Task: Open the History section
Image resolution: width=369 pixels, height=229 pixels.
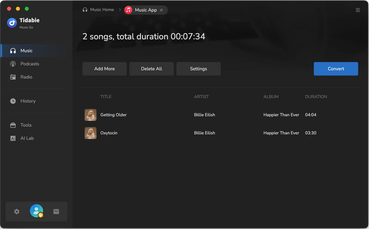Action: [28, 101]
